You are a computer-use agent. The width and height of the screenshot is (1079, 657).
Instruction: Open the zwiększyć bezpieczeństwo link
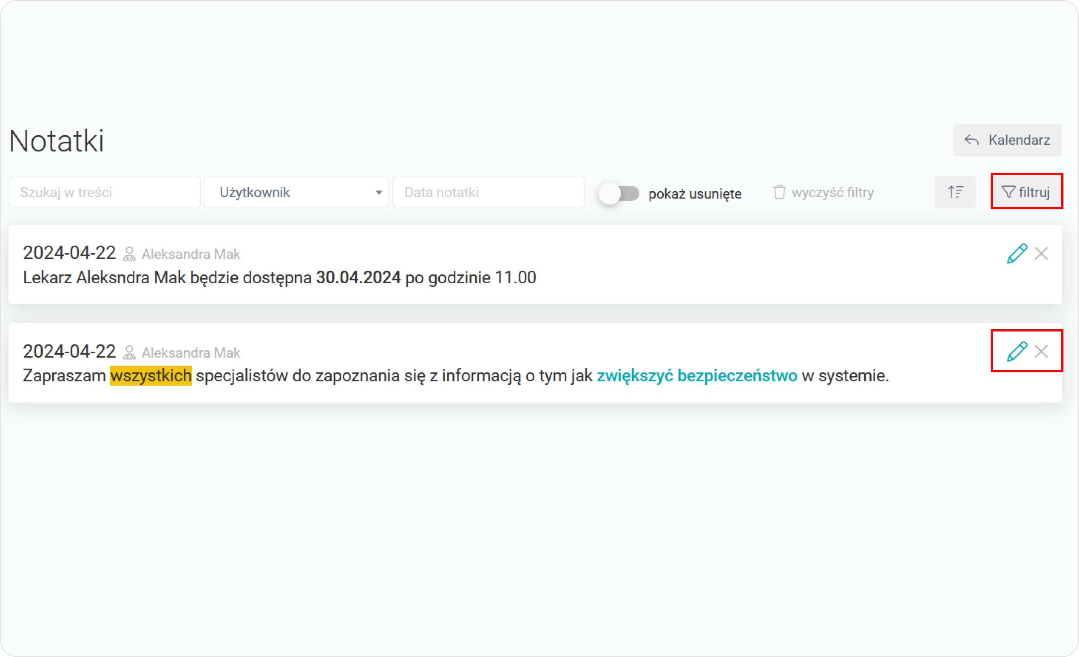(697, 376)
